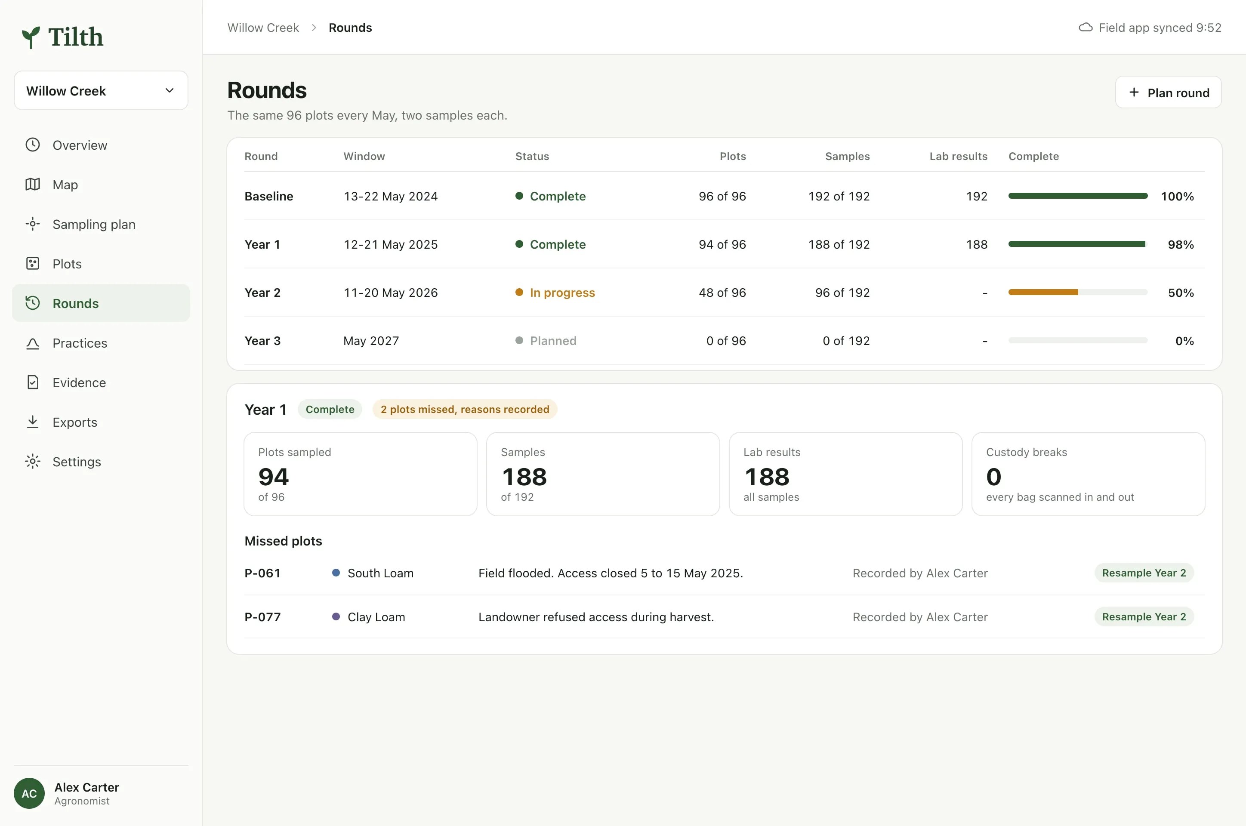Image resolution: width=1246 pixels, height=826 pixels.
Task: Select the Year 3 round name
Action: [262, 341]
